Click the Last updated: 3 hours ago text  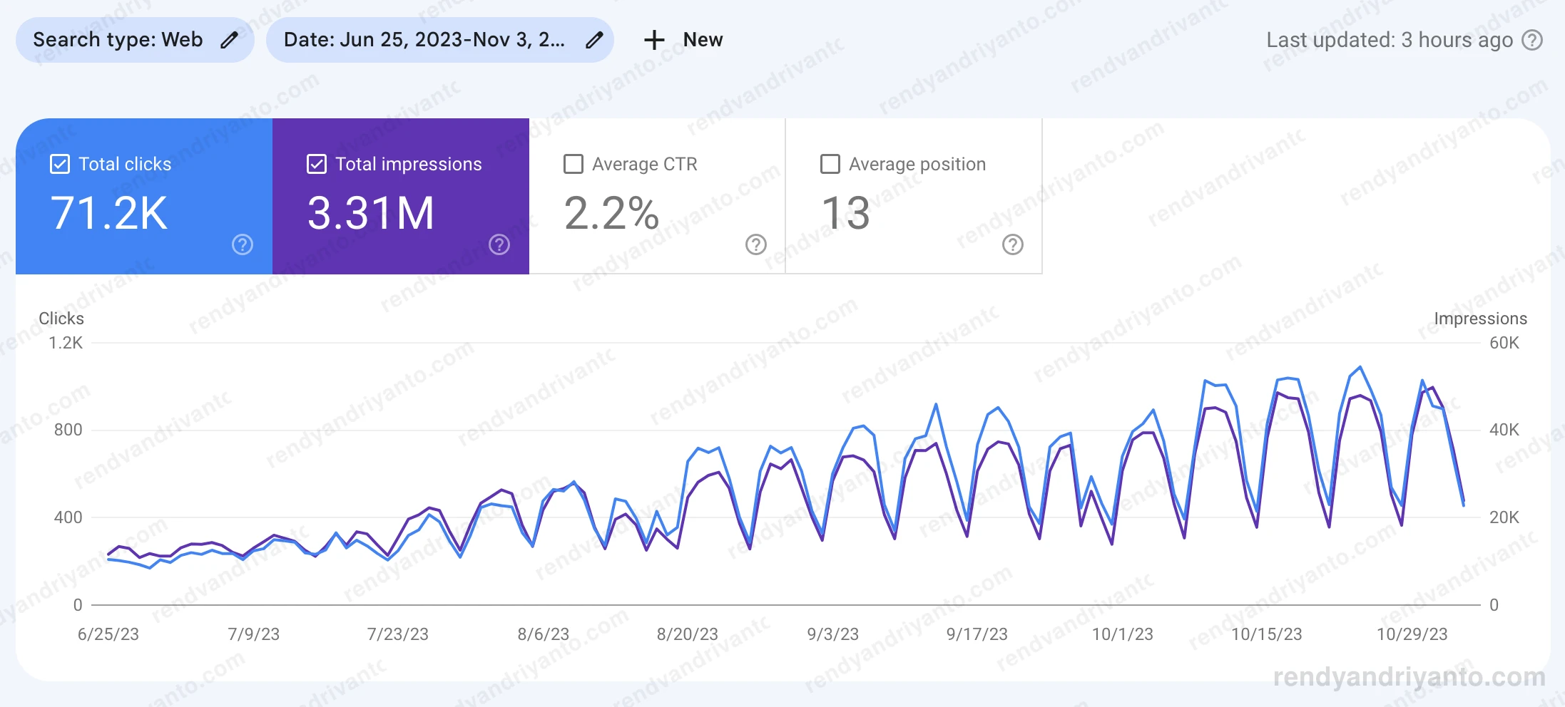pos(1390,40)
